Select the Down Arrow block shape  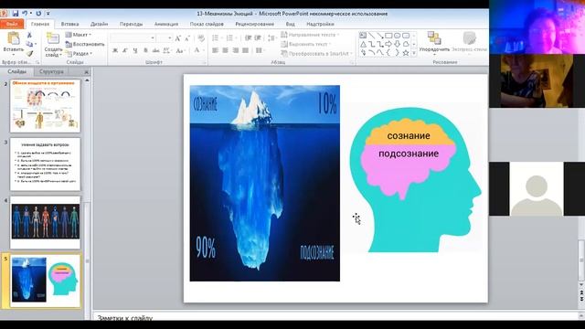397,45
